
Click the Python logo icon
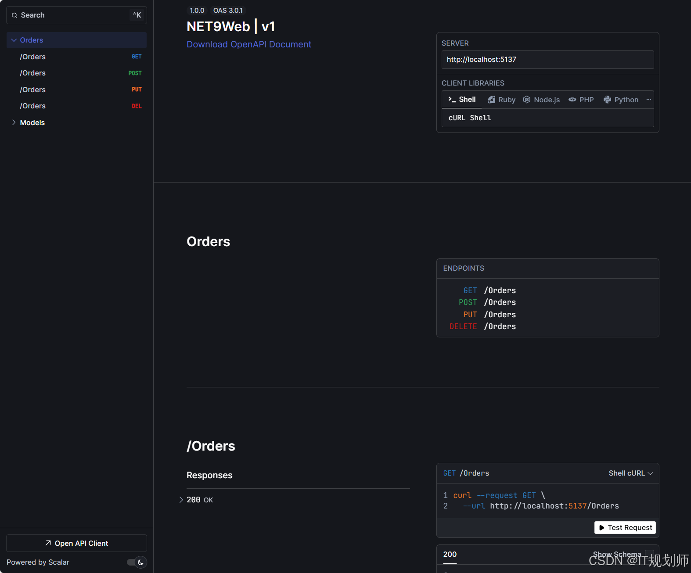(x=607, y=100)
